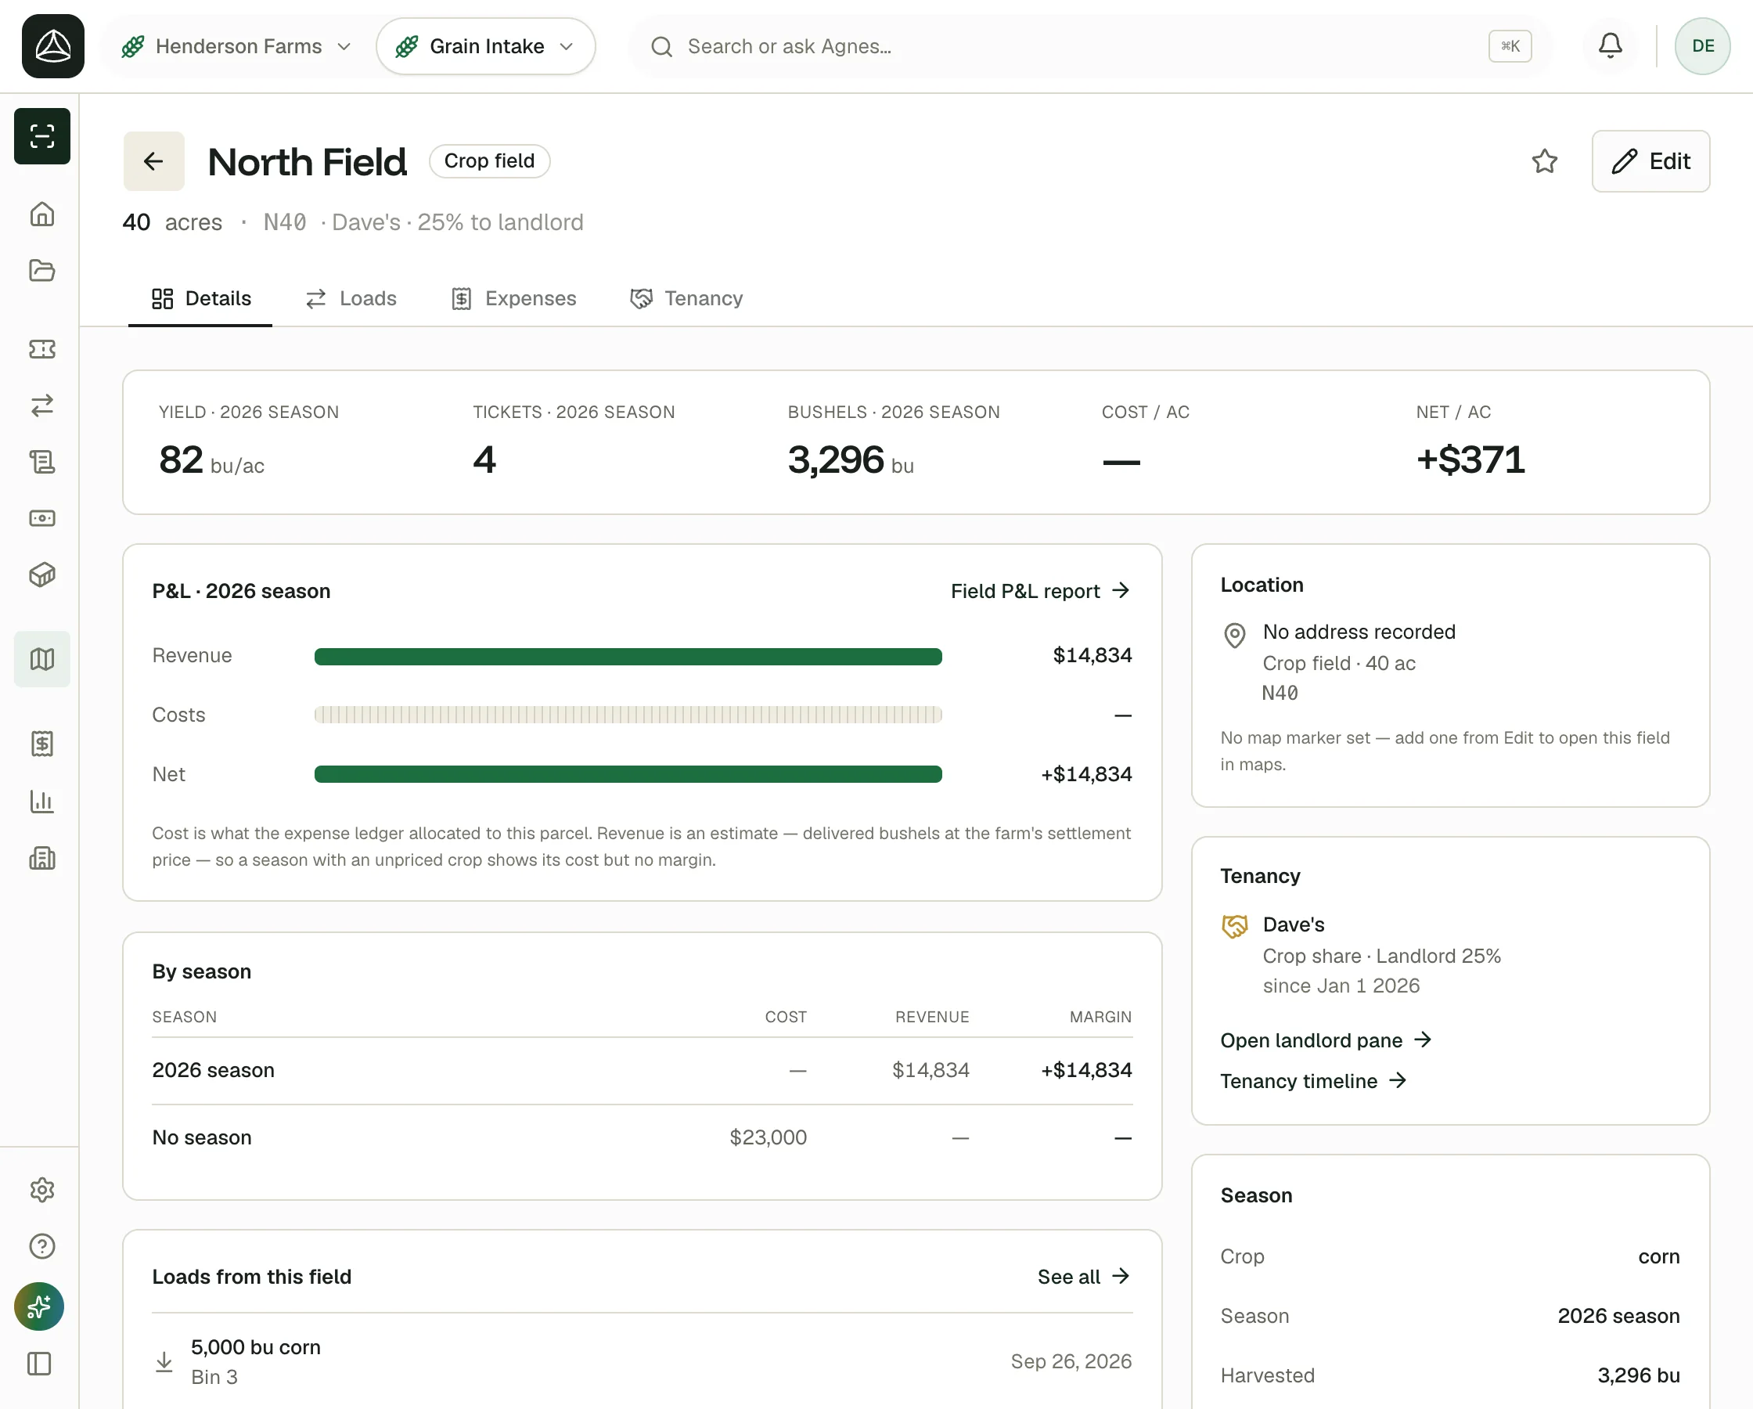This screenshot has width=1753, height=1409.
Task: Focus the Search or ask Agnes field
Action: (1091, 46)
